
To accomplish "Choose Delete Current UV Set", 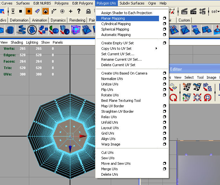I will 118,65.
